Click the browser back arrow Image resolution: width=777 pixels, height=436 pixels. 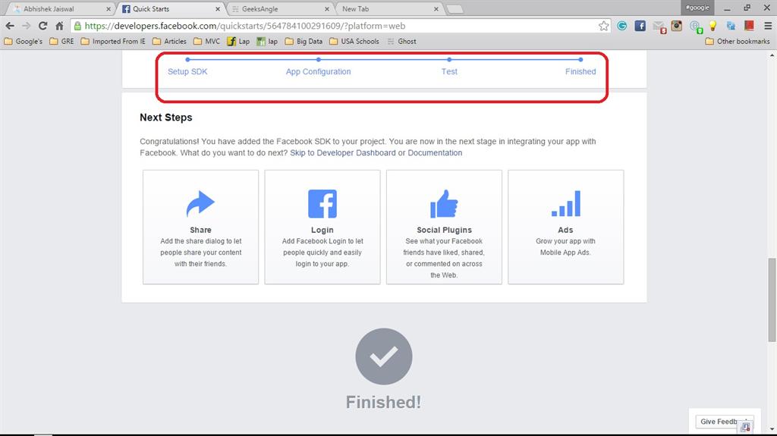click(10, 26)
